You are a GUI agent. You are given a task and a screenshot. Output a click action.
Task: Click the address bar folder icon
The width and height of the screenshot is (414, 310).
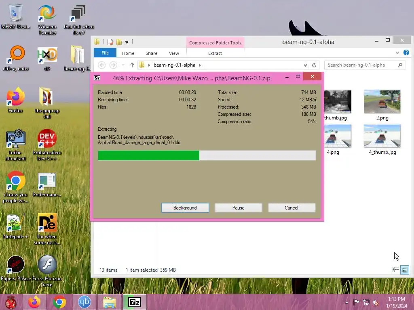click(x=142, y=65)
